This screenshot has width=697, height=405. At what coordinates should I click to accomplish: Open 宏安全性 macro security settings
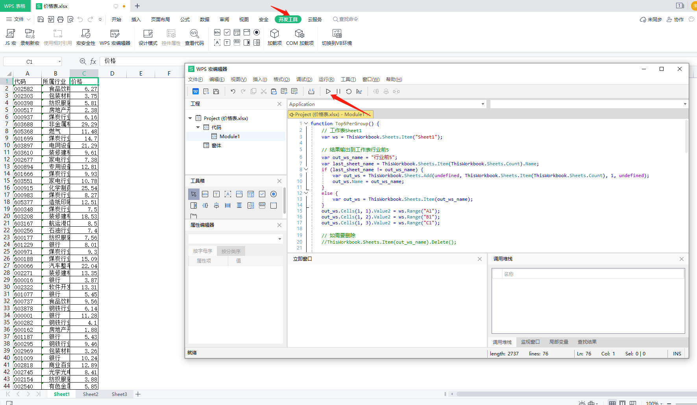point(86,37)
